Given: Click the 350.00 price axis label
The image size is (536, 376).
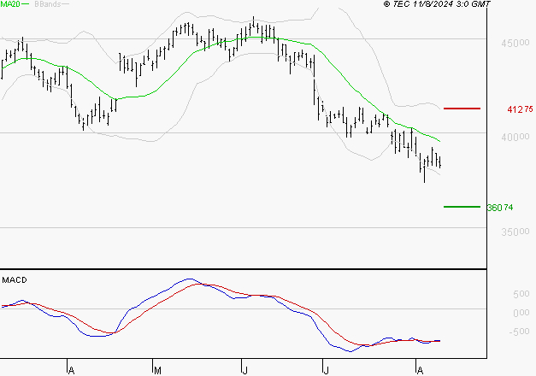Looking at the screenshot, I should (515, 232).
